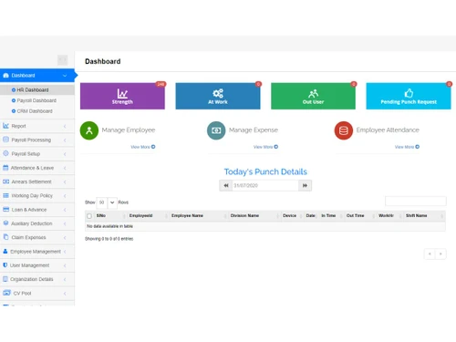Click the Loan & Advance card icon

click(5, 210)
